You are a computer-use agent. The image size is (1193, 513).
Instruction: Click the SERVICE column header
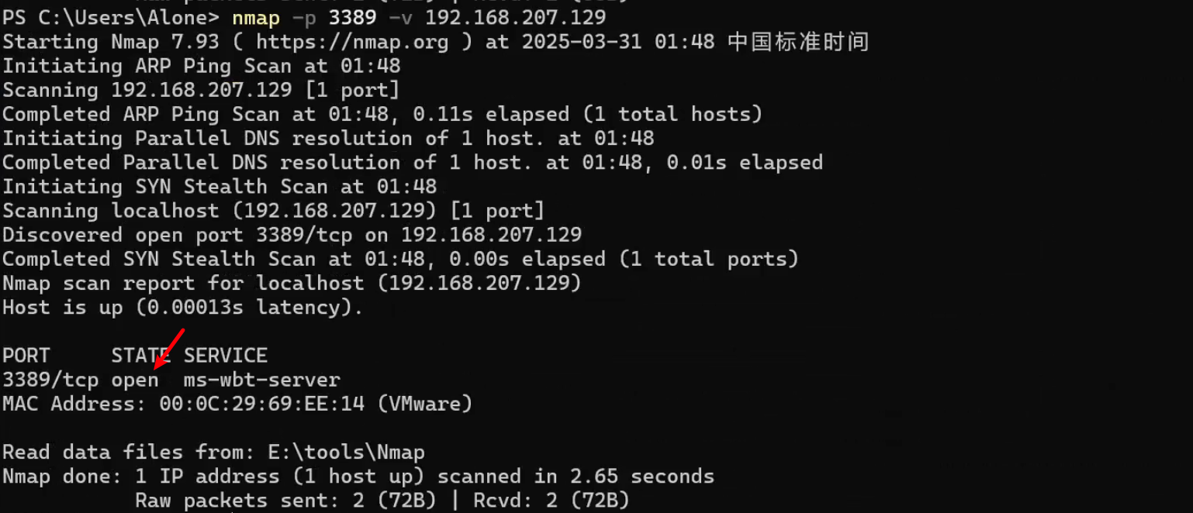point(226,356)
